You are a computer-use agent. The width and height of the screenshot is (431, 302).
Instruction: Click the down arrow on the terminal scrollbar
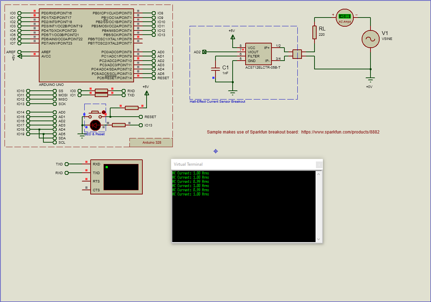click(x=319, y=239)
